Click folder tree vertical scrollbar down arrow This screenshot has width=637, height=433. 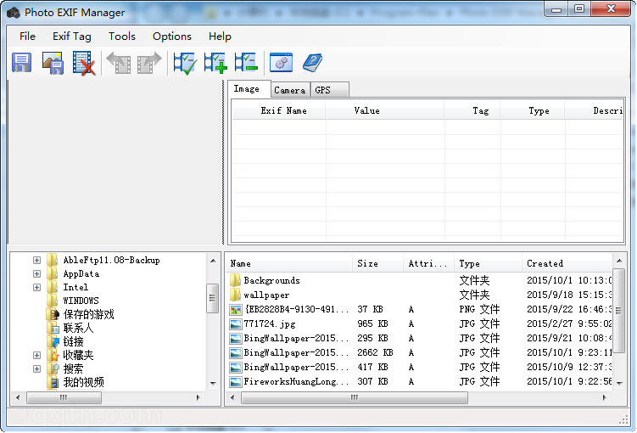213,384
